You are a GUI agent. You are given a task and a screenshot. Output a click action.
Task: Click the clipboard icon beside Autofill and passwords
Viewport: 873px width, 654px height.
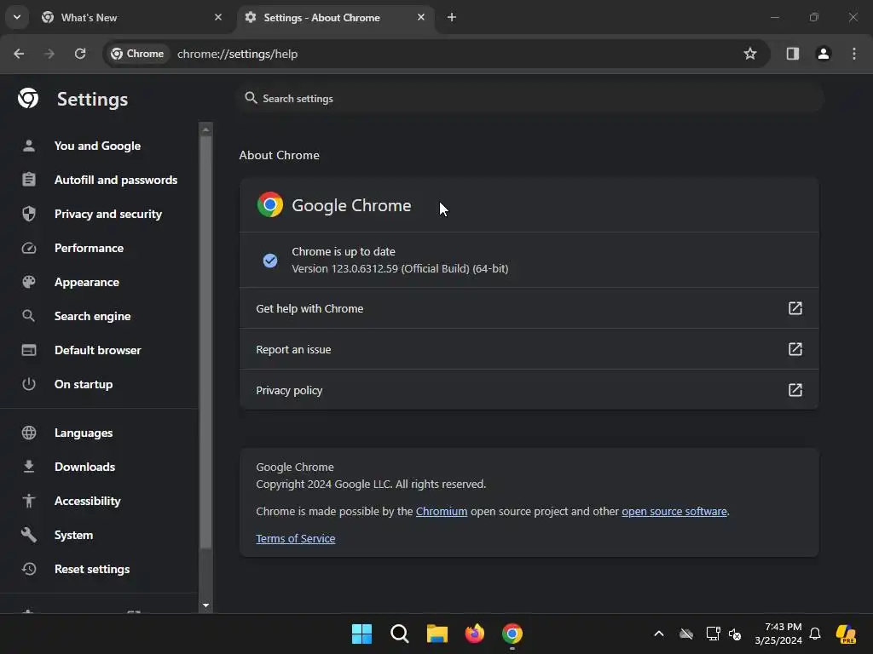tap(29, 180)
